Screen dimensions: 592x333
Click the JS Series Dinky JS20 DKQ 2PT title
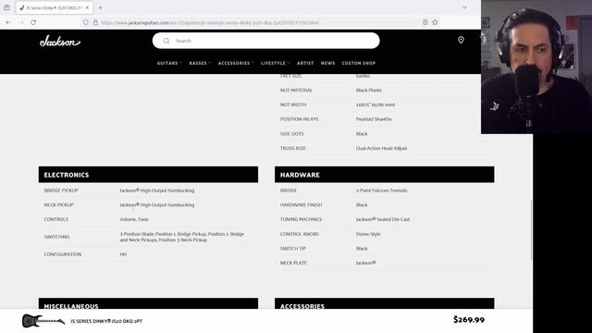(106, 321)
